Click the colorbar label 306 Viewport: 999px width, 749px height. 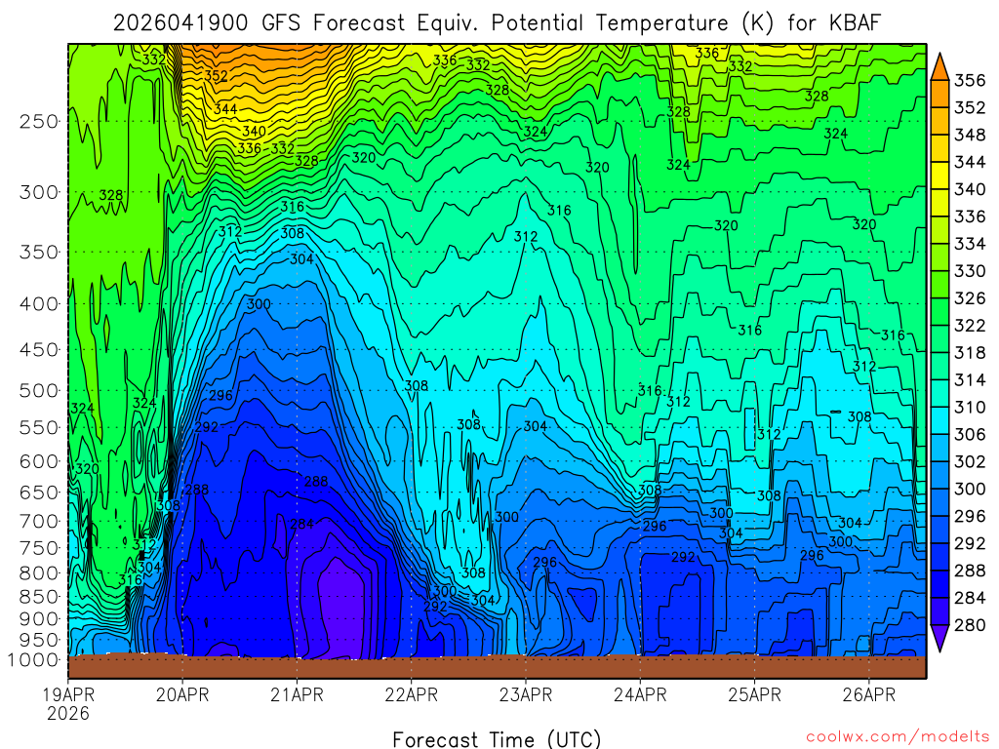[x=970, y=434]
